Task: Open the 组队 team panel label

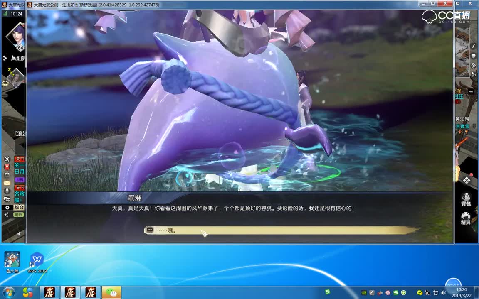Action: click(18, 58)
